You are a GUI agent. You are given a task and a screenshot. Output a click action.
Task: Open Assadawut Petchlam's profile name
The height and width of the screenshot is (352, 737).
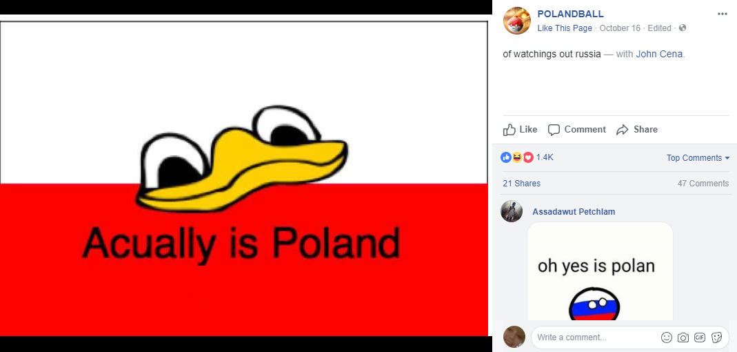pos(574,212)
